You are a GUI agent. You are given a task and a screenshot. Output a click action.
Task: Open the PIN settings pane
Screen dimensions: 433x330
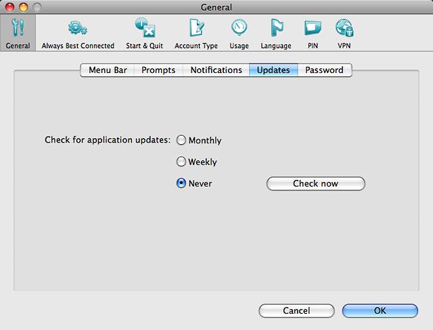click(x=313, y=33)
